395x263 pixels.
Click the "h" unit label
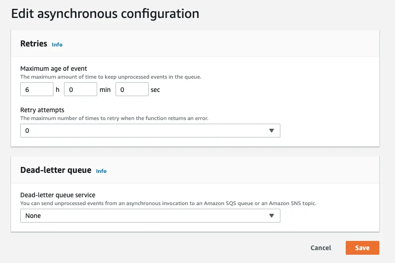click(58, 90)
